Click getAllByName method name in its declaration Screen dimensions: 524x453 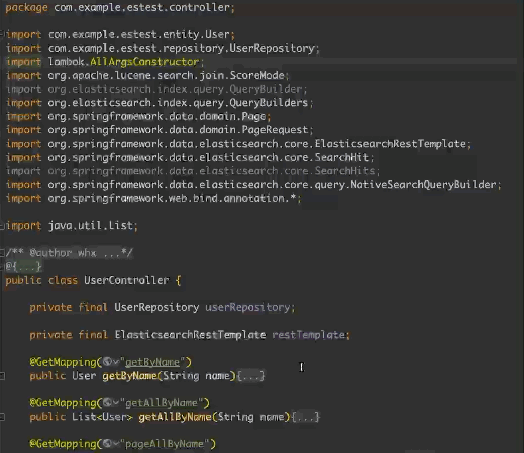coord(175,417)
